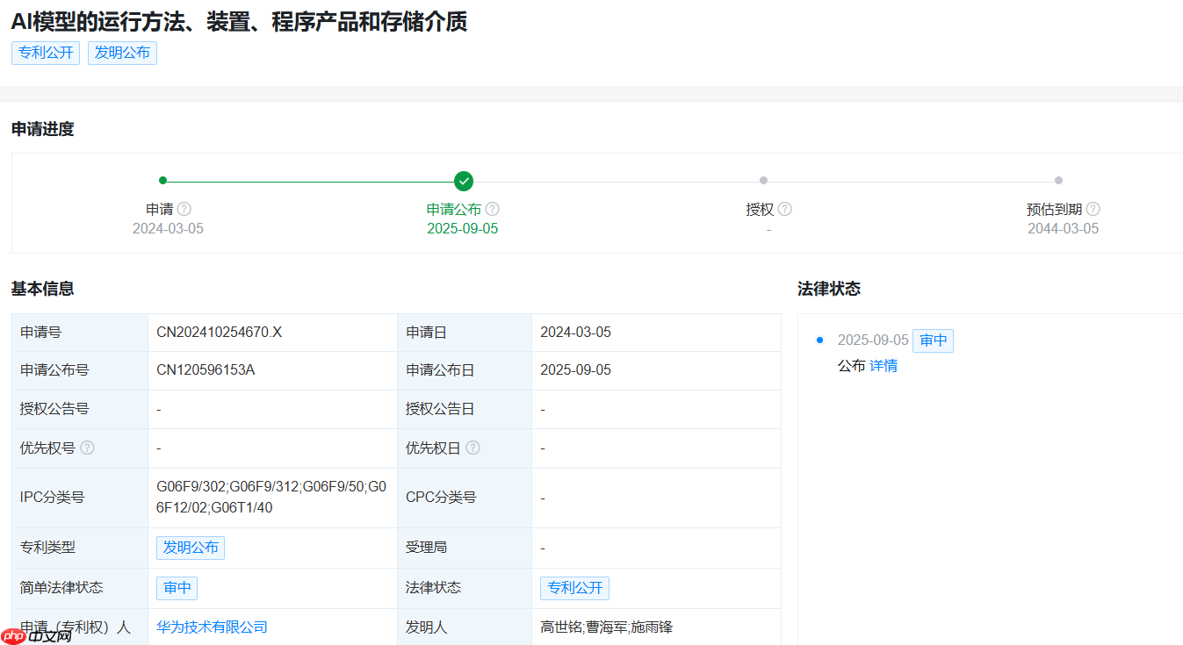Click the help icon beside 申请公布
Image resolution: width=1183 pixels, height=645 pixels.
[x=492, y=209]
